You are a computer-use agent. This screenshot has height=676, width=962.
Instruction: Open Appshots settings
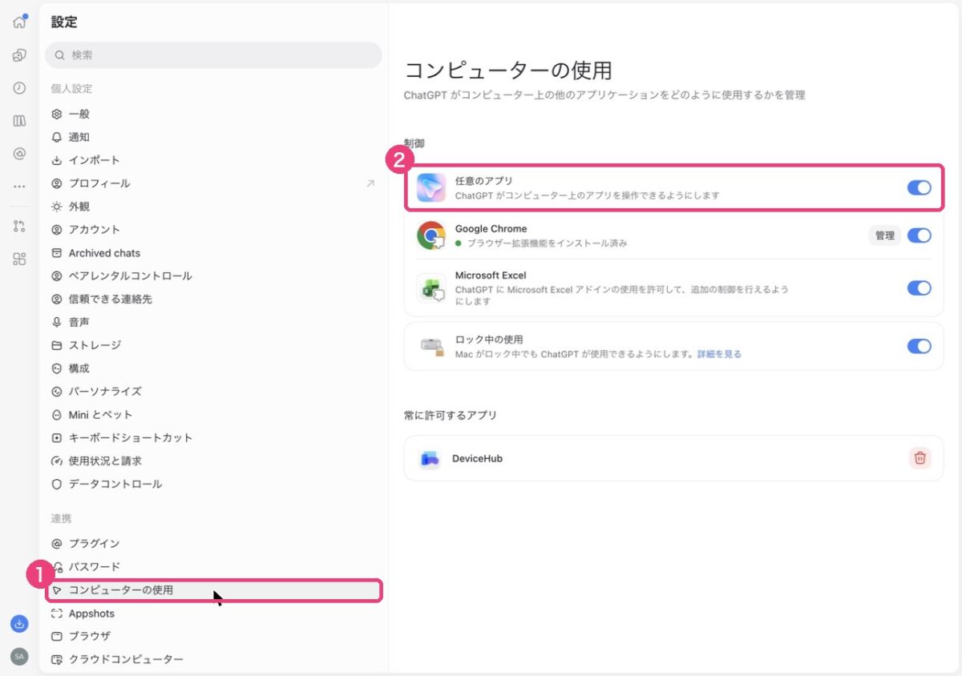coord(213,614)
